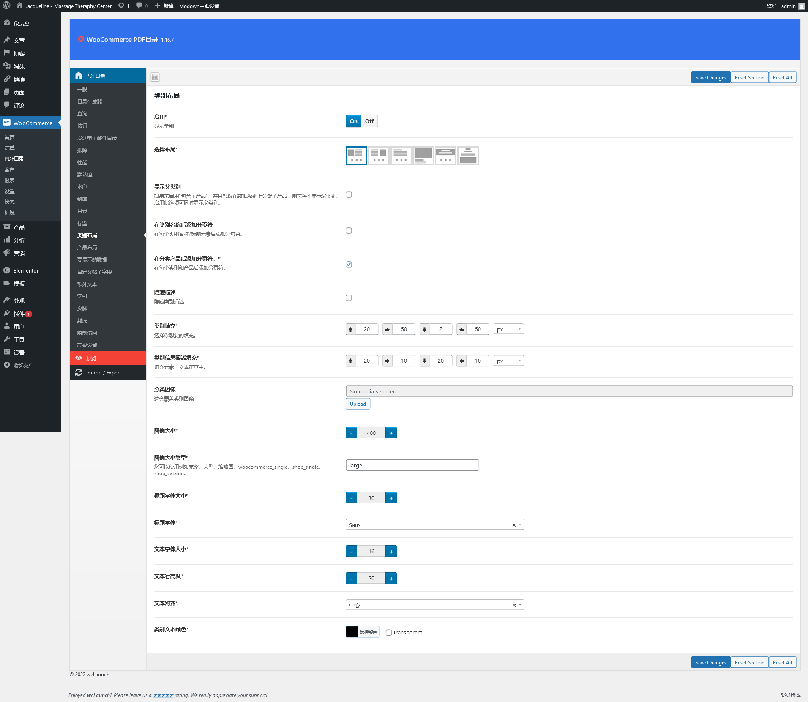Decrease 文本字体大小 with minus button
808x702 pixels.
click(x=351, y=552)
